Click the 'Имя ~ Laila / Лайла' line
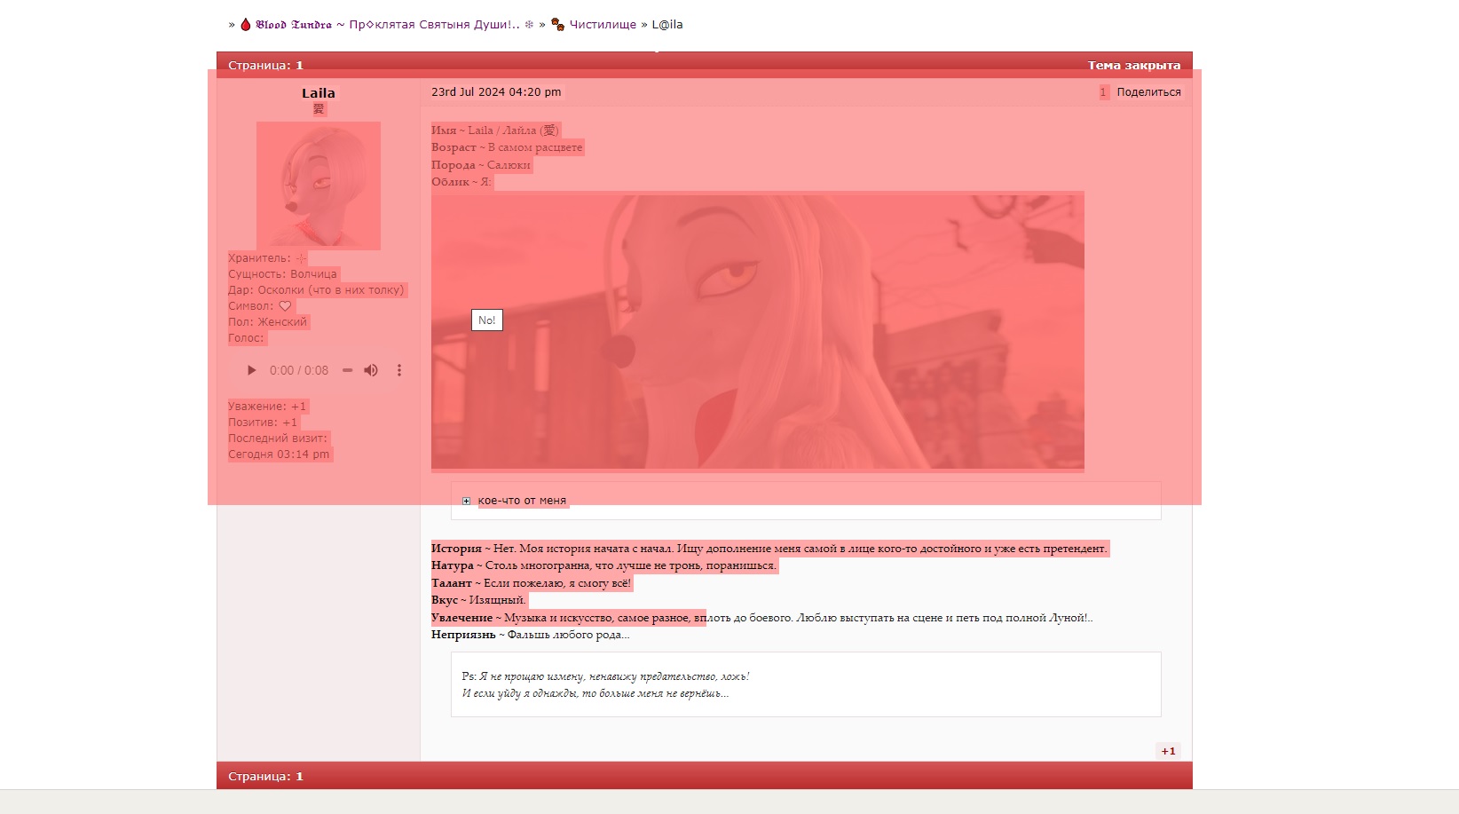Viewport: 1459px width, 814px height. (495, 130)
